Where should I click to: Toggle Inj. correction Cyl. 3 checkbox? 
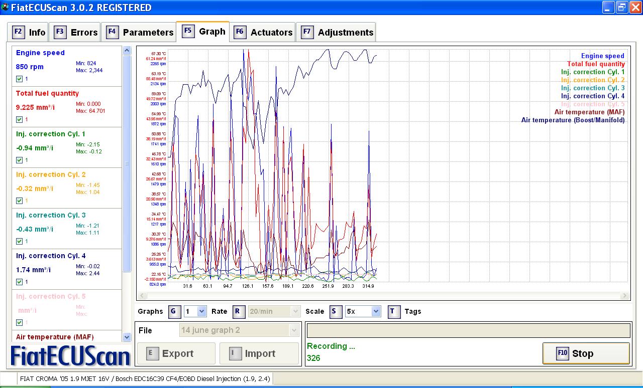pos(19,241)
